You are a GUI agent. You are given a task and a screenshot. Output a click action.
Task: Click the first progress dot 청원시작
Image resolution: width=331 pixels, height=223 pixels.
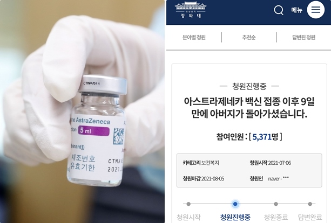coord(188,204)
